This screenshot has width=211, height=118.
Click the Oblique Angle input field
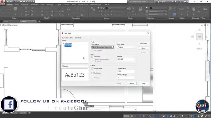pos(126,77)
